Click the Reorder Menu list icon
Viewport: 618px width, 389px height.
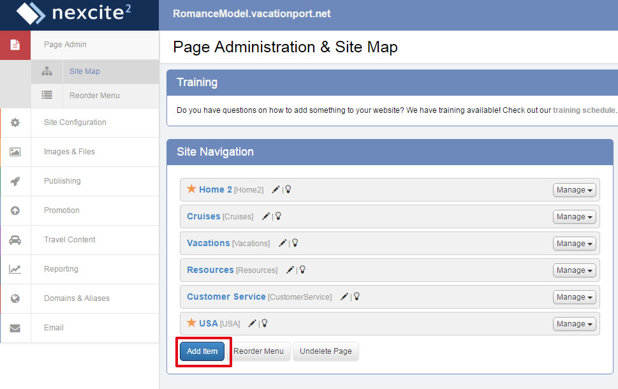(47, 95)
